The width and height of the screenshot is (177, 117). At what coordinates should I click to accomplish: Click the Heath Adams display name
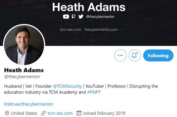pyautogui.click(x=24, y=70)
